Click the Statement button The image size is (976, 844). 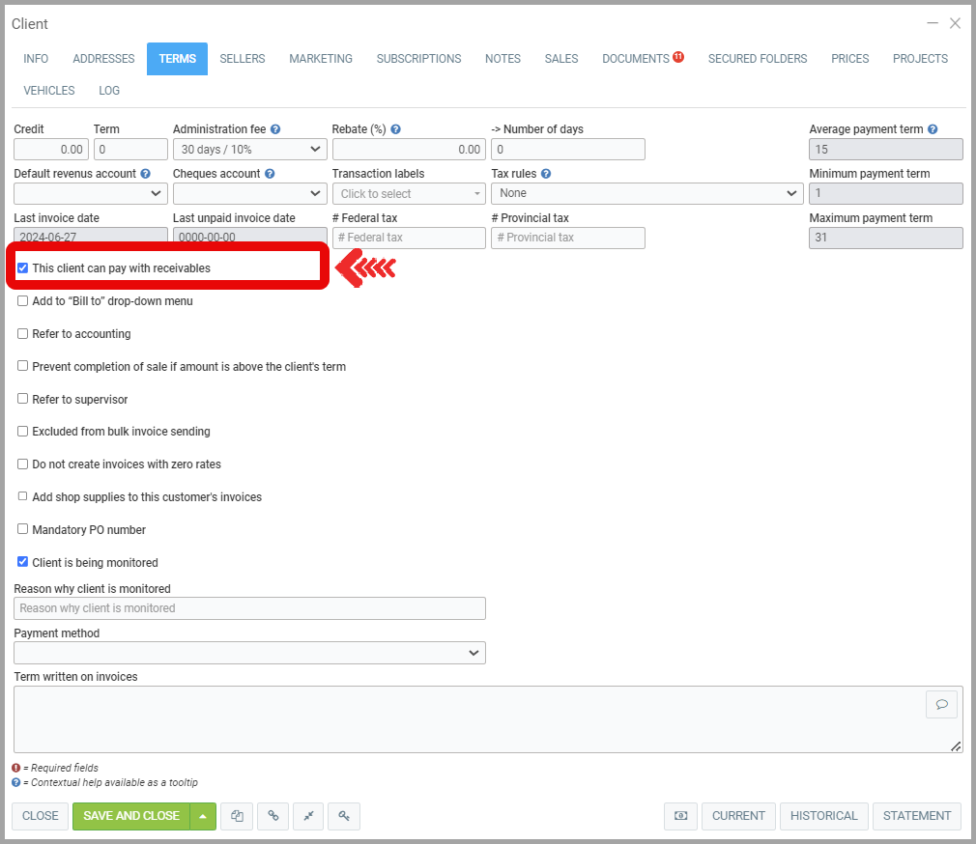coord(917,816)
